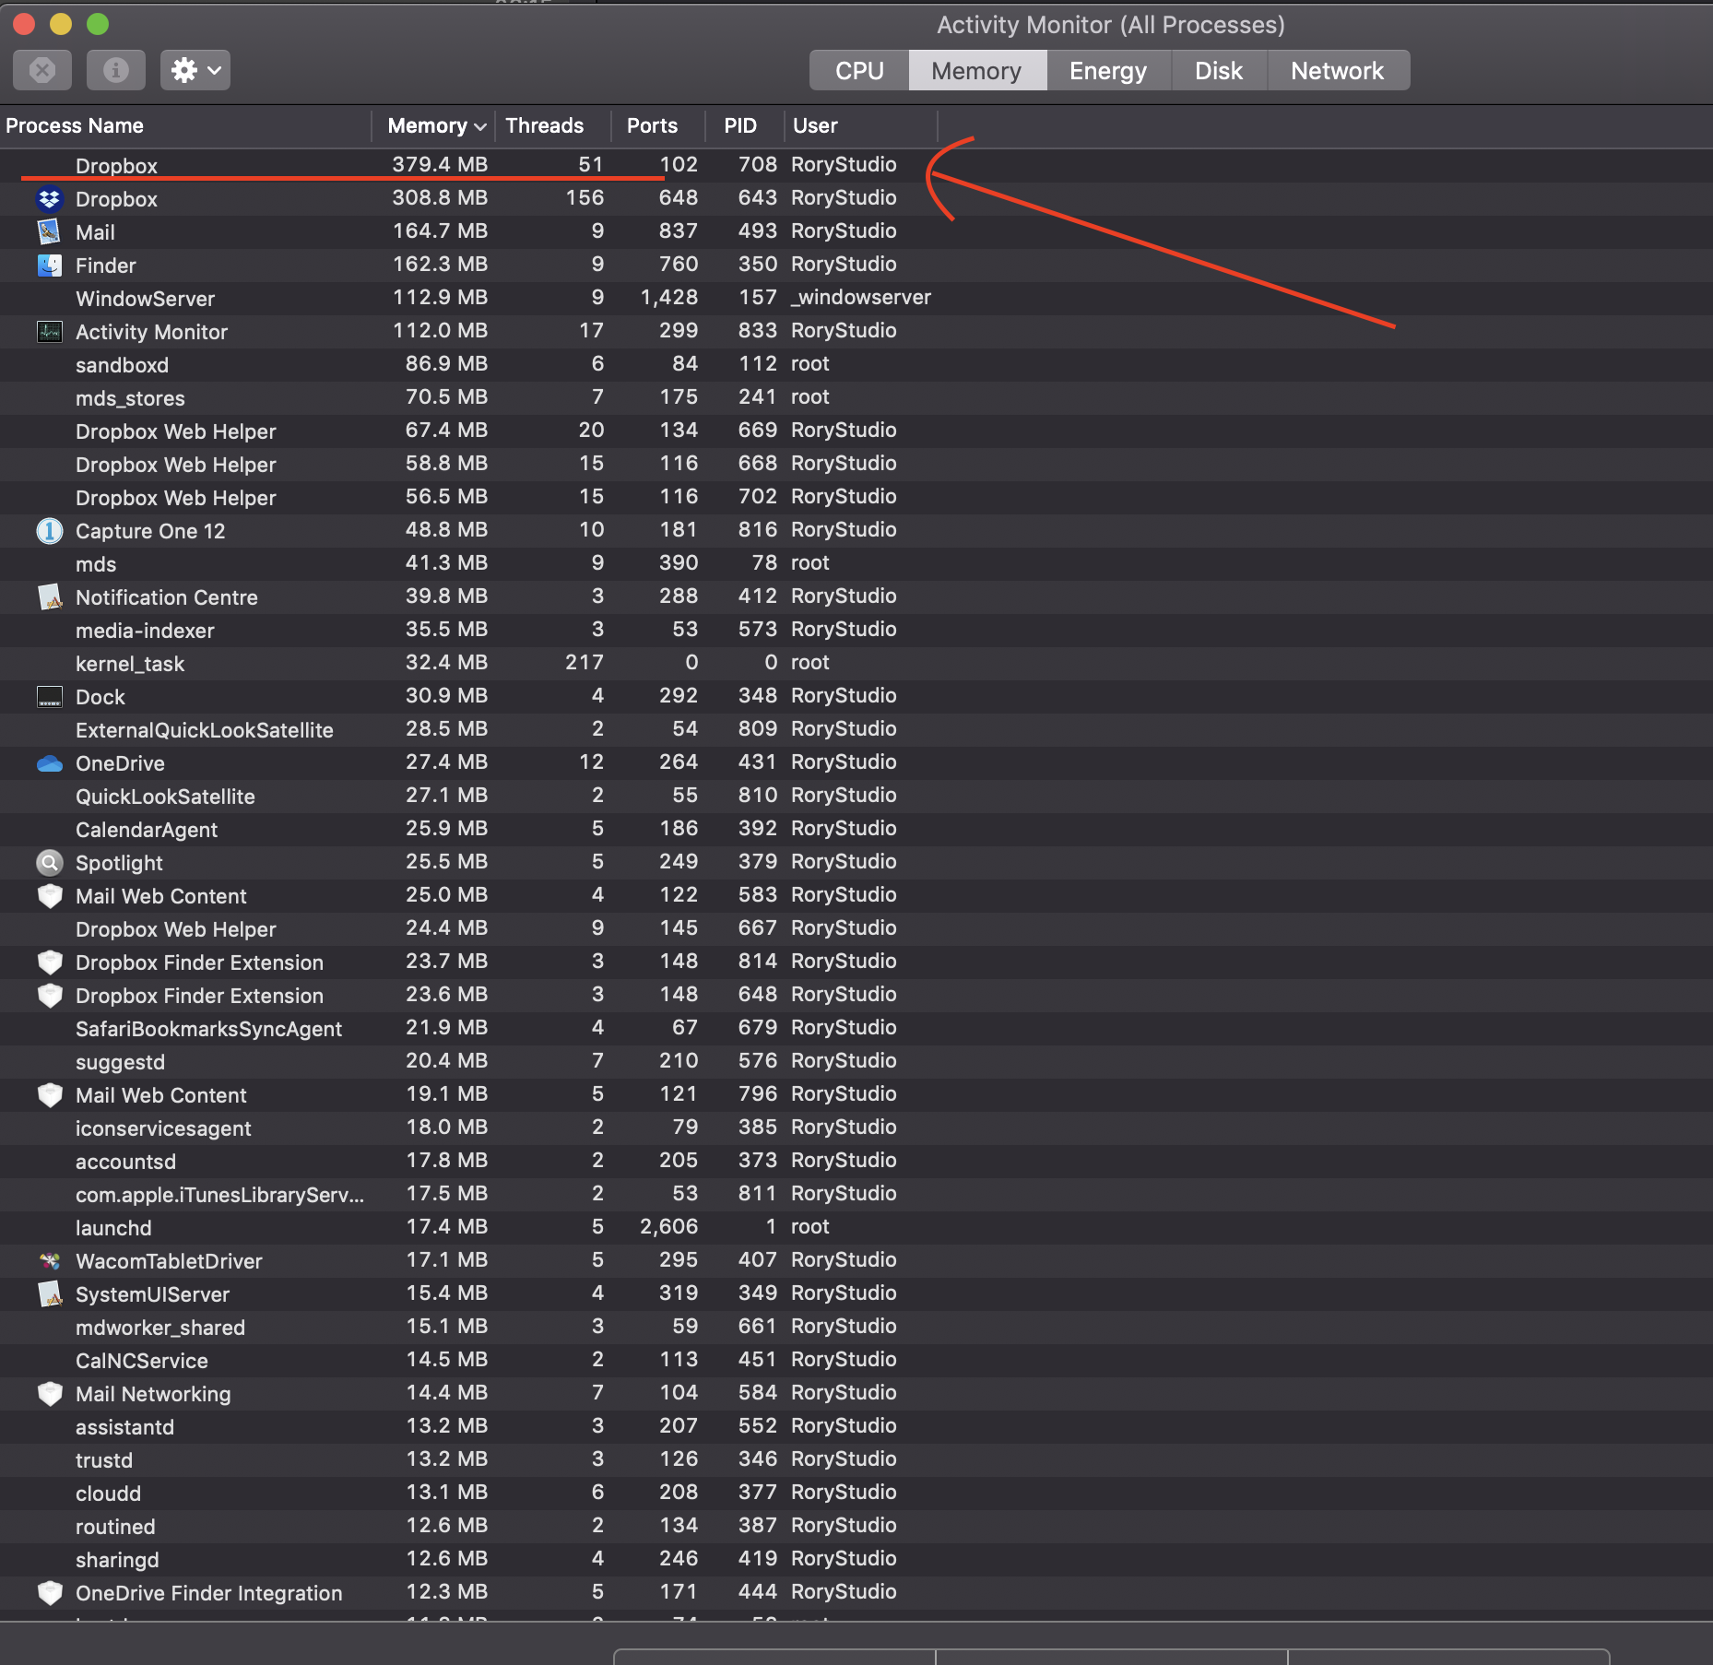
Task: Select Dropbox Web Helper with PID 669
Action: pyautogui.click(x=856, y=431)
